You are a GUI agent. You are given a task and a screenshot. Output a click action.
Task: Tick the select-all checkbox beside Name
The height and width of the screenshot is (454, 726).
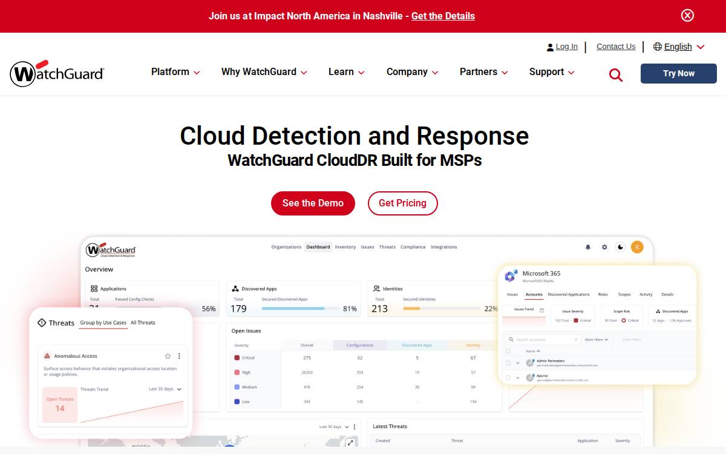coord(508,351)
